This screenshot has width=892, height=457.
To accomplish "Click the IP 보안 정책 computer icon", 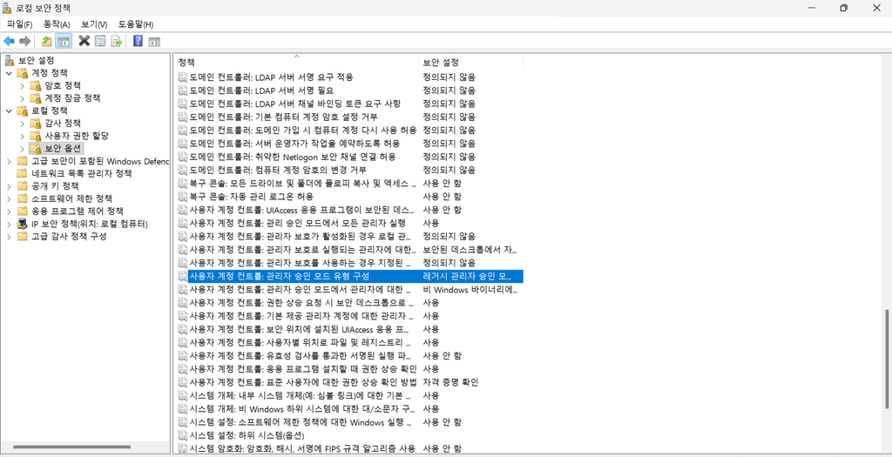I will (x=22, y=224).
